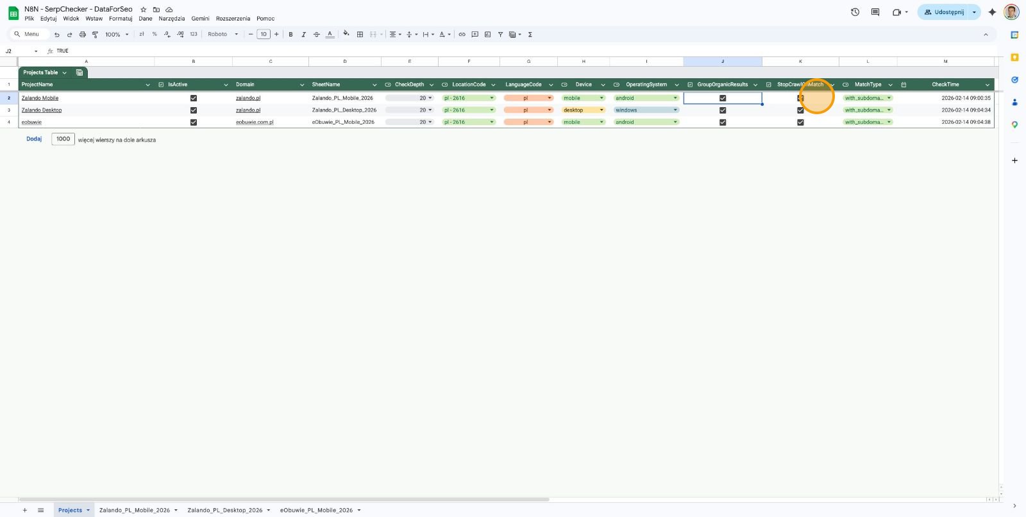
Task: Click the Udostępnij share button
Action: click(x=943, y=12)
